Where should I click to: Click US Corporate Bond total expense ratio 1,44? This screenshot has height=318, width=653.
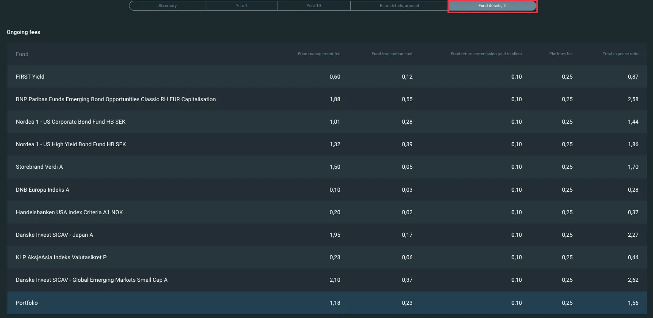point(633,122)
